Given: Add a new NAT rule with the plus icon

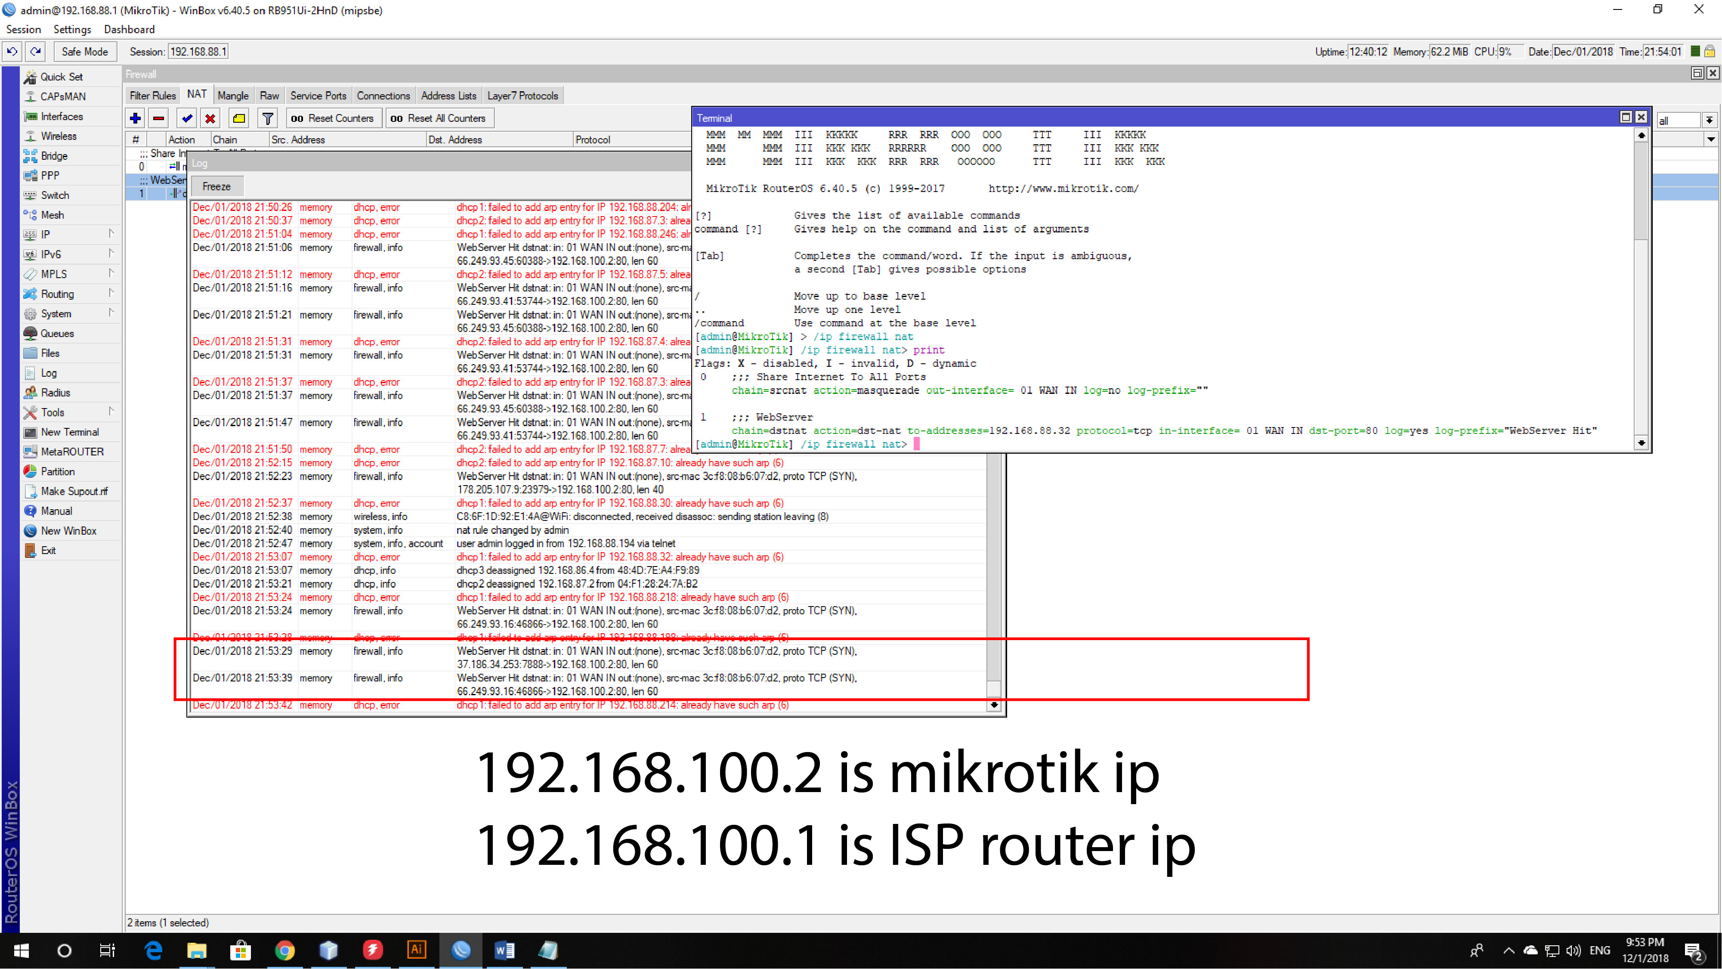Looking at the screenshot, I should (x=135, y=118).
